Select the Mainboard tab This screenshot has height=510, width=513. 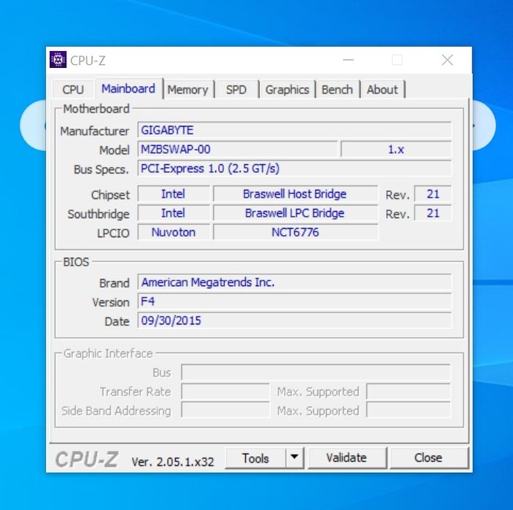pos(128,89)
